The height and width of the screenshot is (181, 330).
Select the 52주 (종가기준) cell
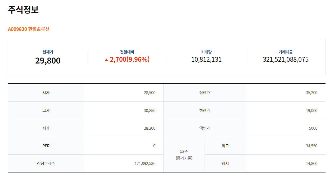click(x=184, y=155)
